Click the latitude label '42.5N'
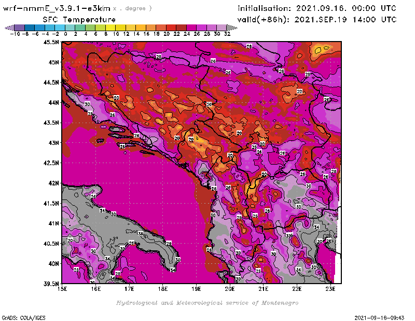The width and height of the screenshot is (415, 321). [51, 163]
